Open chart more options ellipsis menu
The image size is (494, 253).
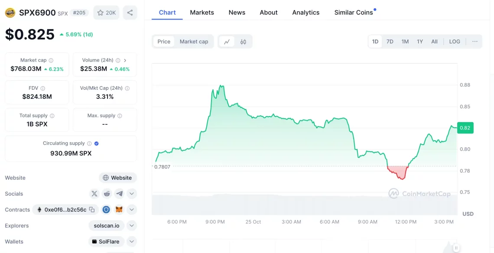[475, 42]
